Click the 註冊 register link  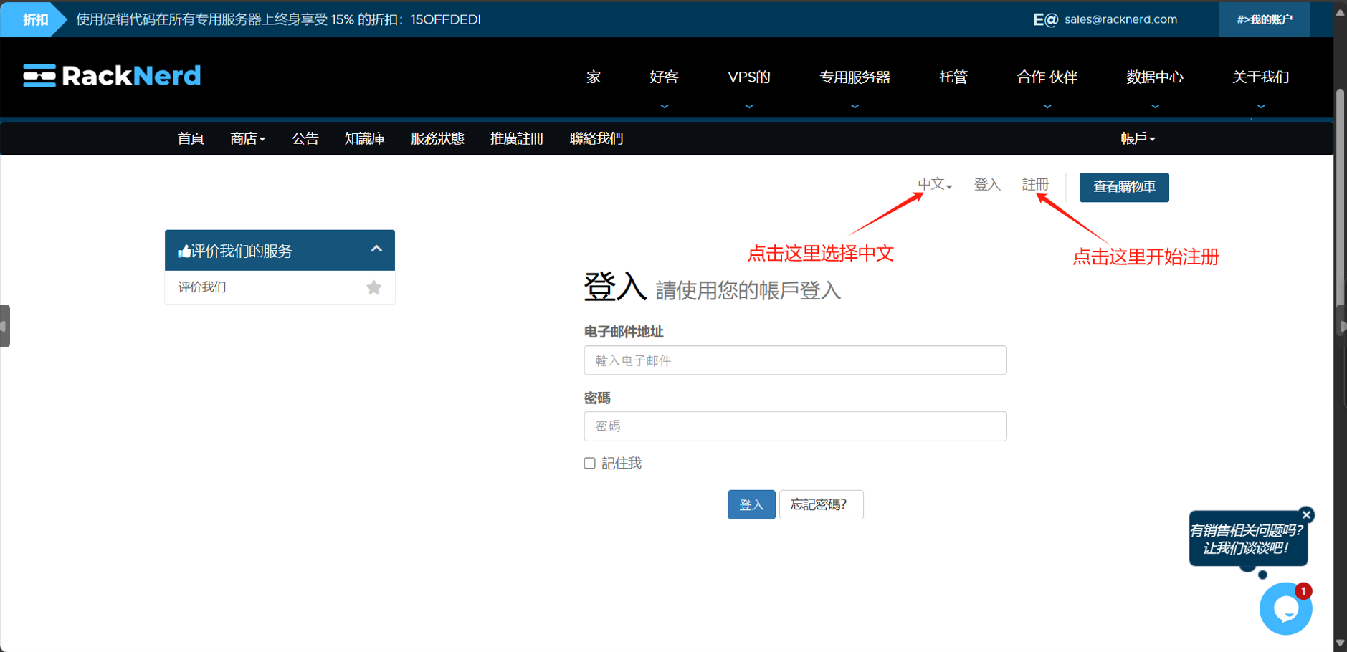pos(1034,185)
